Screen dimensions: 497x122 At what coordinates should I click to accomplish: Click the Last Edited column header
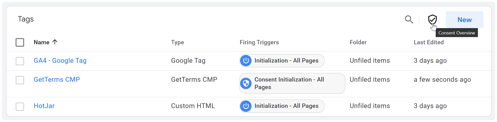point(429,42)
